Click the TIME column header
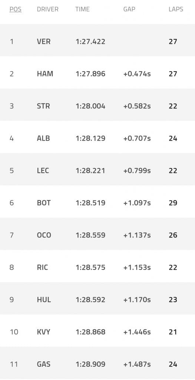The image size is (195, 380). pos(82,9)
